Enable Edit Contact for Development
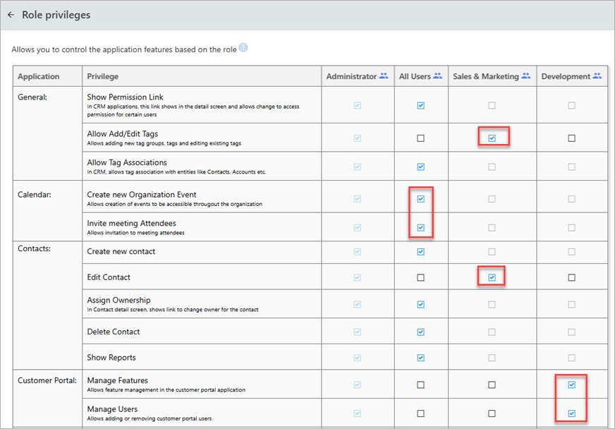The height and width of the screenshot is (429, 615). (572, 277)
